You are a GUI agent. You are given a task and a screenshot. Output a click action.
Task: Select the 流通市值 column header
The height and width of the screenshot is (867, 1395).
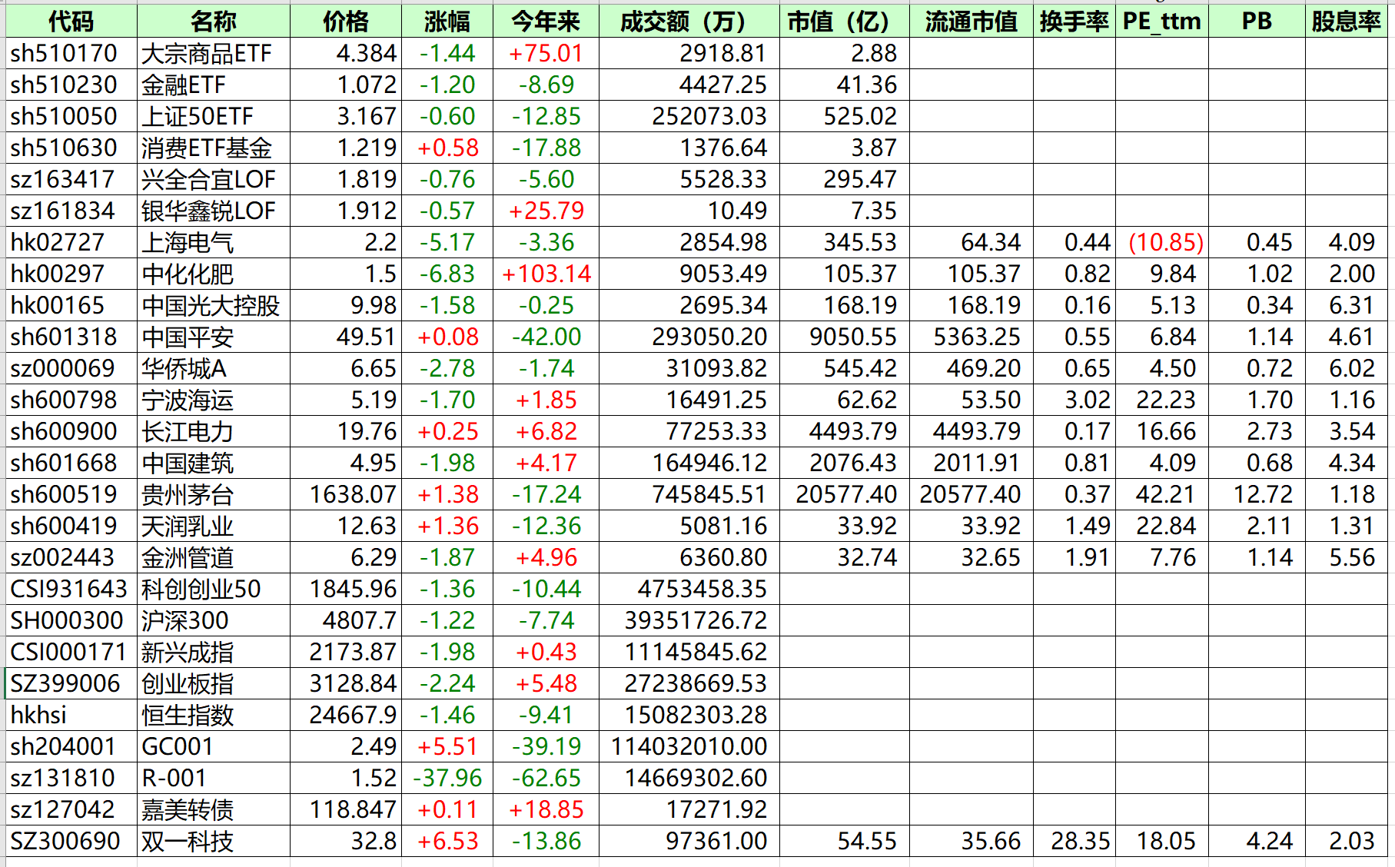point(972,22)
